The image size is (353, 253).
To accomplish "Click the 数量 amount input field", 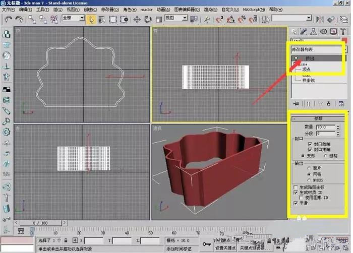I will click(326, 127).
